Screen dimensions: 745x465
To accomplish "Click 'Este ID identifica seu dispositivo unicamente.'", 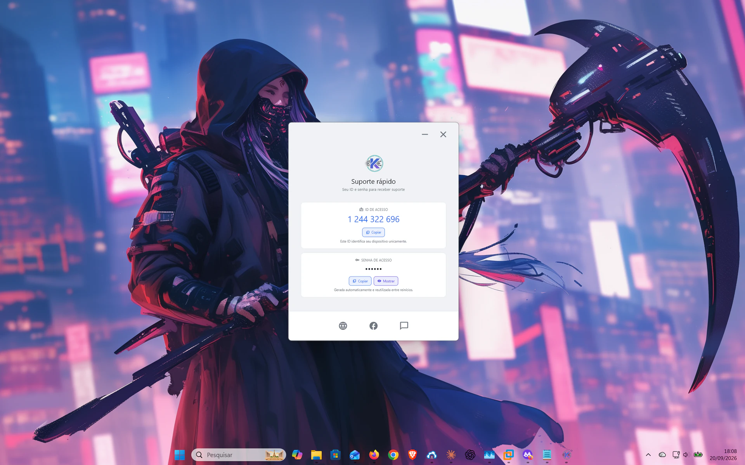I will pyautogui.click(x=373, y=241).
